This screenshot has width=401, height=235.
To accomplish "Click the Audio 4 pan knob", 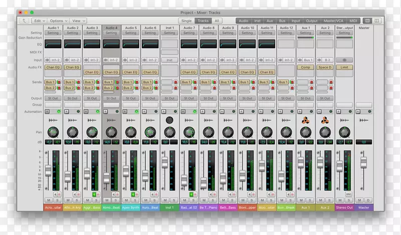I will click(111, 132).
